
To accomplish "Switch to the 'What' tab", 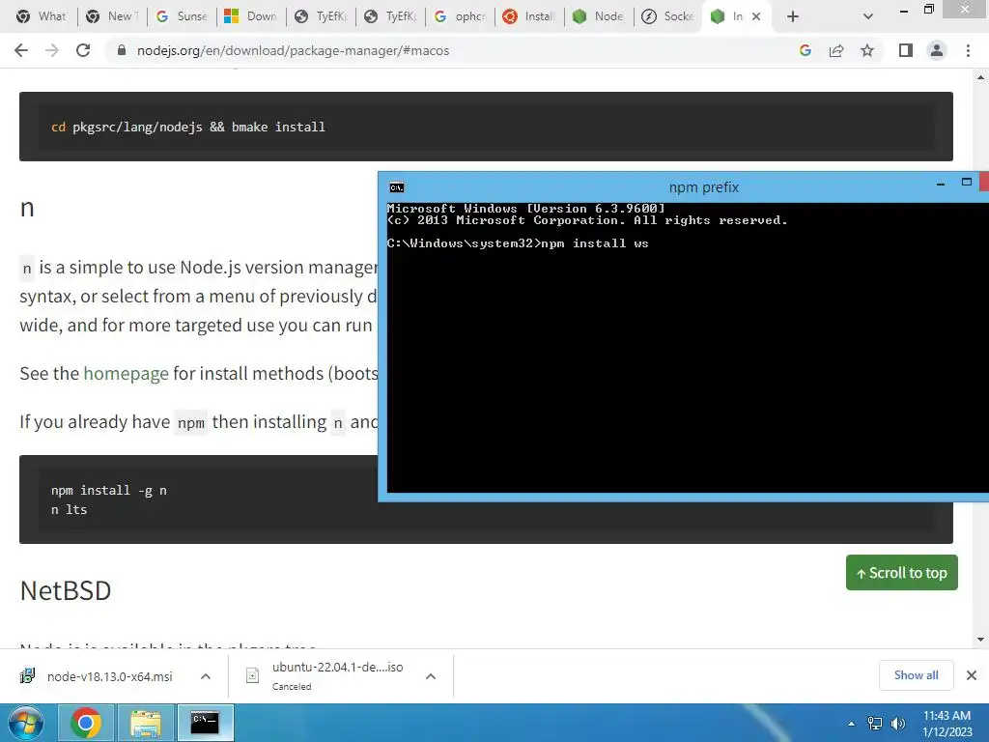I will [42, 16].
